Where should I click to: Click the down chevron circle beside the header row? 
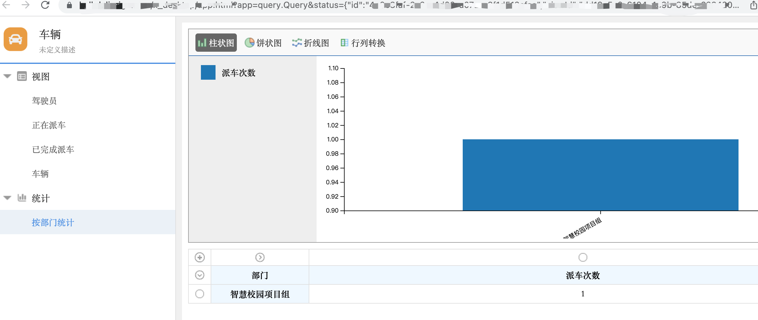click(x=200, y=275)
